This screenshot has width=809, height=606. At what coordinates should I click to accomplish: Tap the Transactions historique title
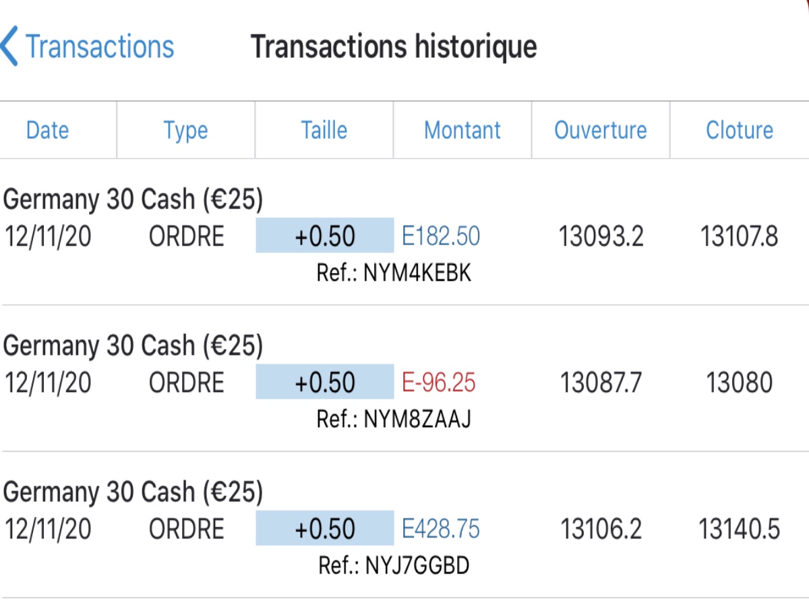coord(394,46)
